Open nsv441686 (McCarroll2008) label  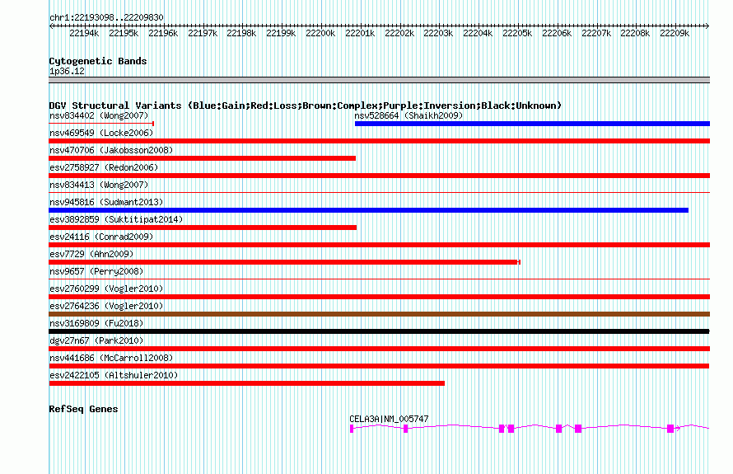pos(111,358)
